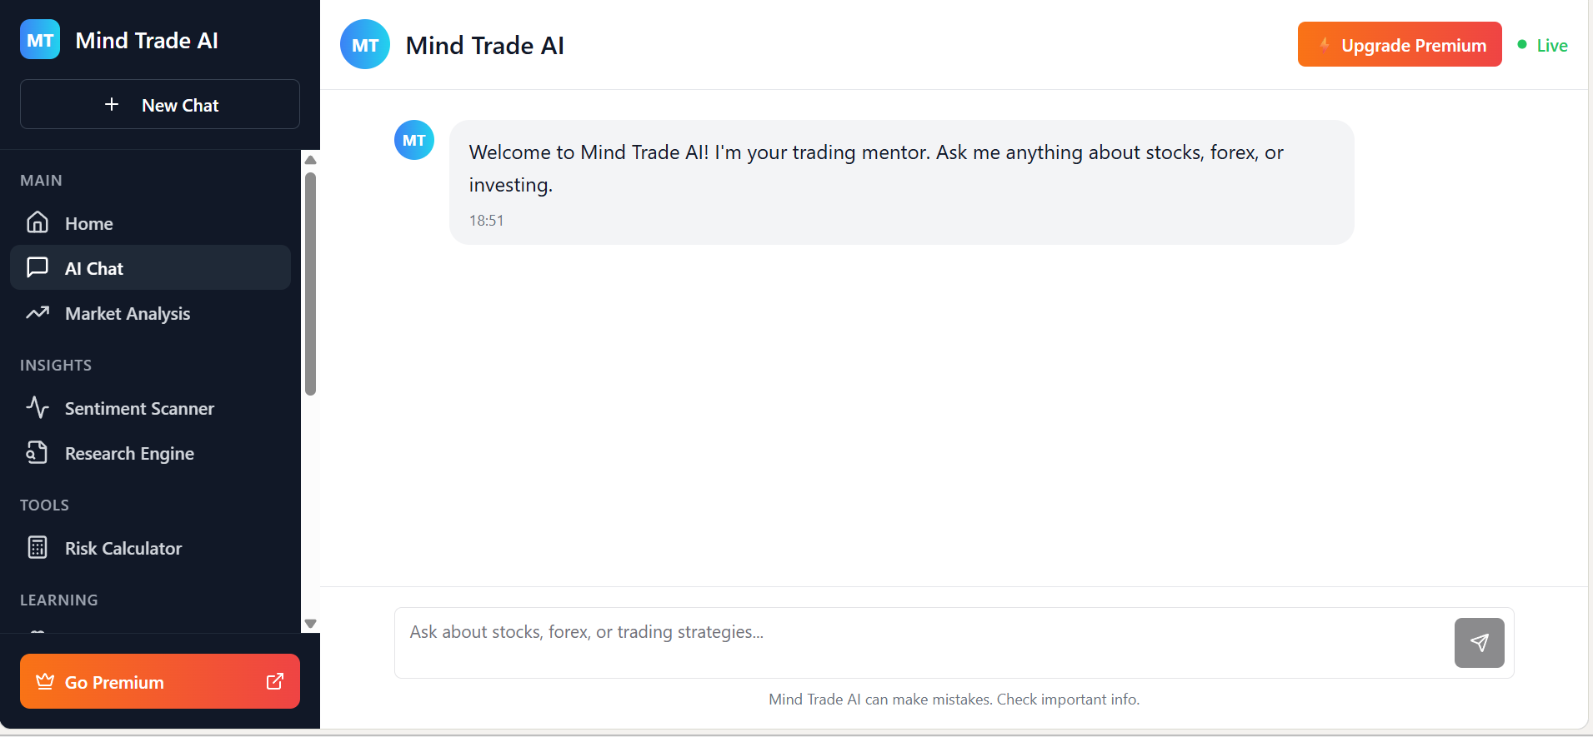Select the Home icon in the sidebar
The height and width of the screenshot is (737, 1593).
pyautogui.click(x=38, y=222)
